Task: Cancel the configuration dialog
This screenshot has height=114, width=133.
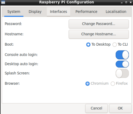Action: (96, 108)
